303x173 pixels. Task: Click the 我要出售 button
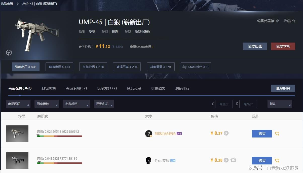[x=255, y=46]
